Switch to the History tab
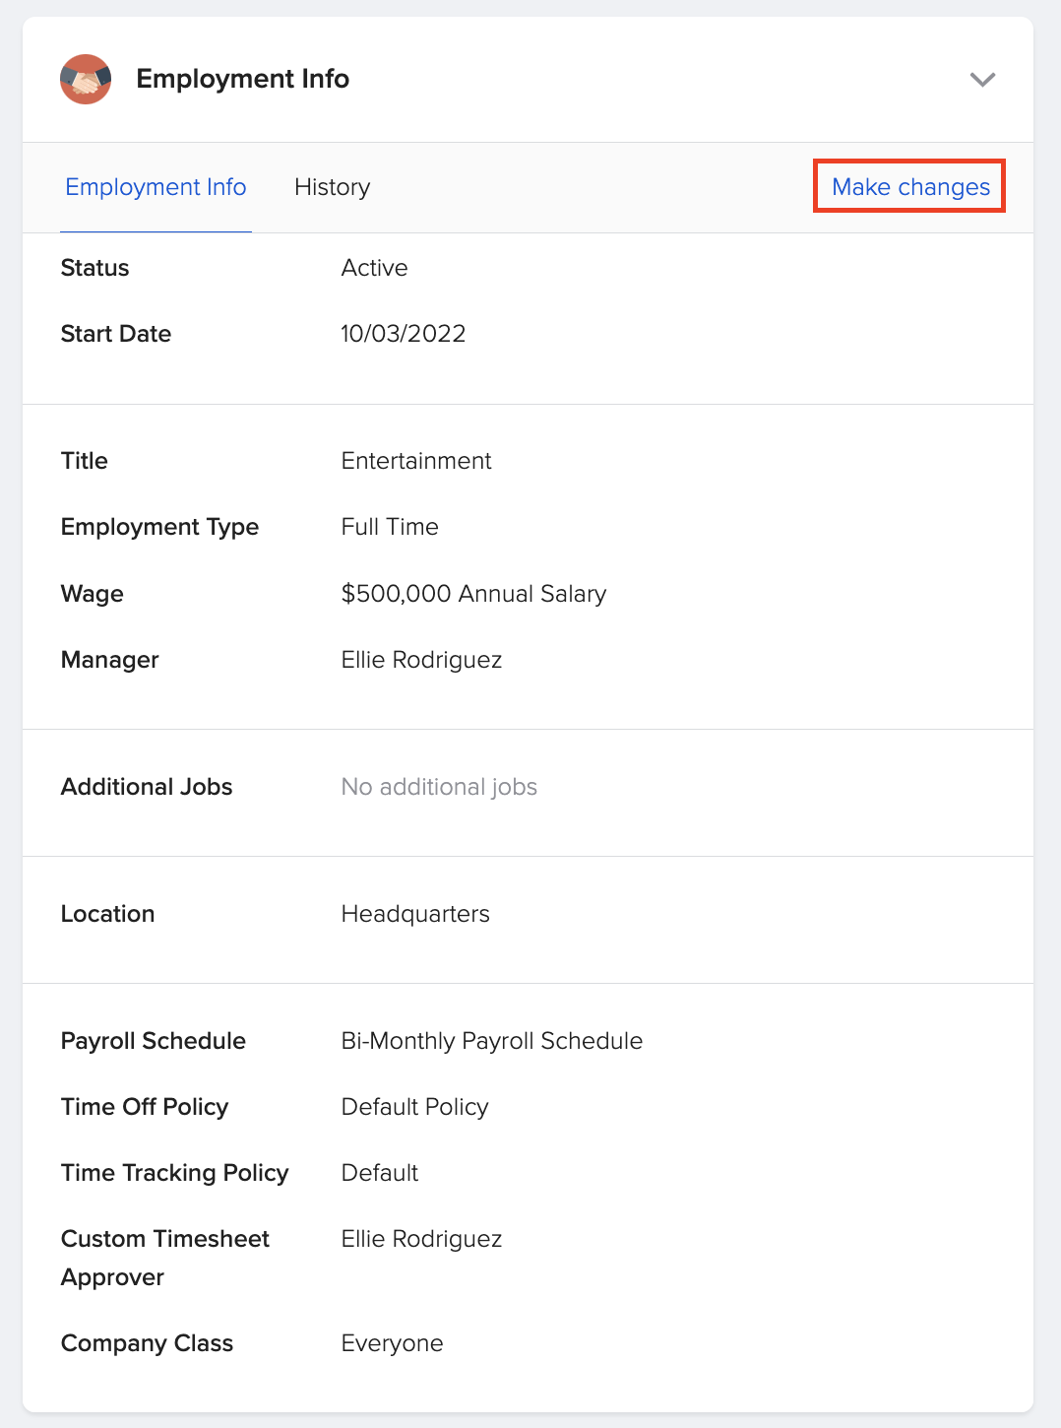Screen dimensions: 1061x1428 pos(331,187)
